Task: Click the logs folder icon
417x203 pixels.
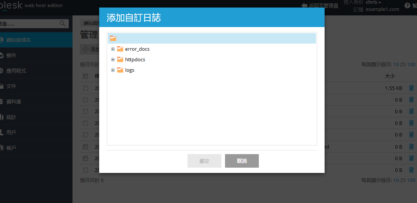Action: (x=120, y=70)
